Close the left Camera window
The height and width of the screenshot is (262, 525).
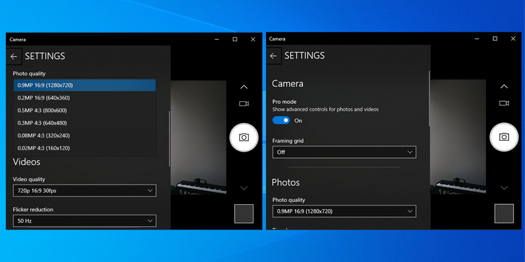click(253, 39)
